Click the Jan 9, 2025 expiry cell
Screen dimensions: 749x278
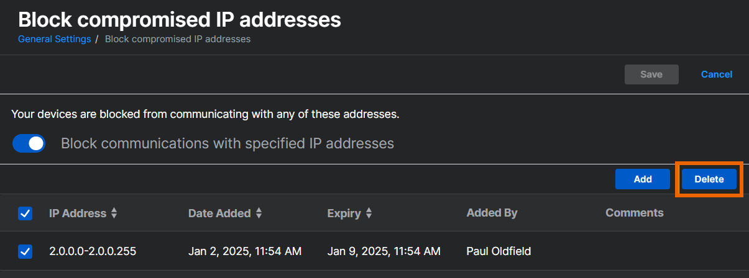[384, 251]
